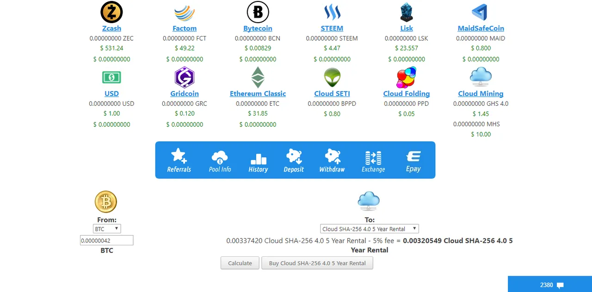Click the Cloud Folding price $ 0.05
Screen dimensions: 592x292
[x=407, y=114]
